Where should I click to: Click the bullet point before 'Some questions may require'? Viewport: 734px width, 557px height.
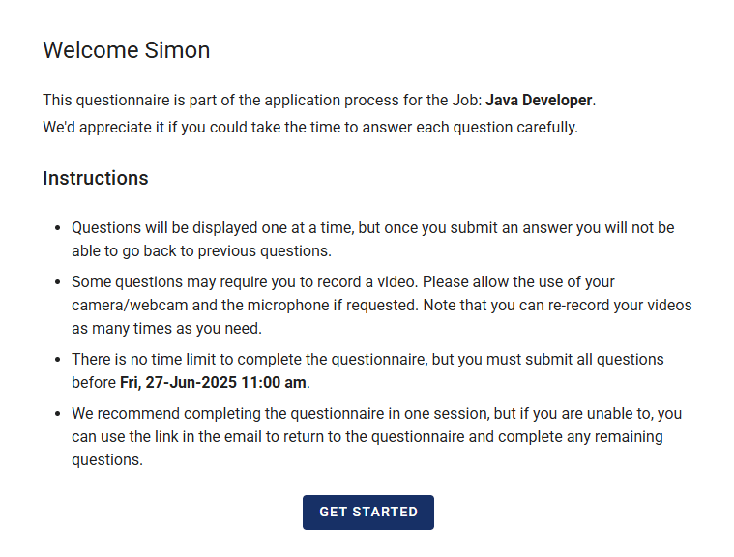pos(57,282)
